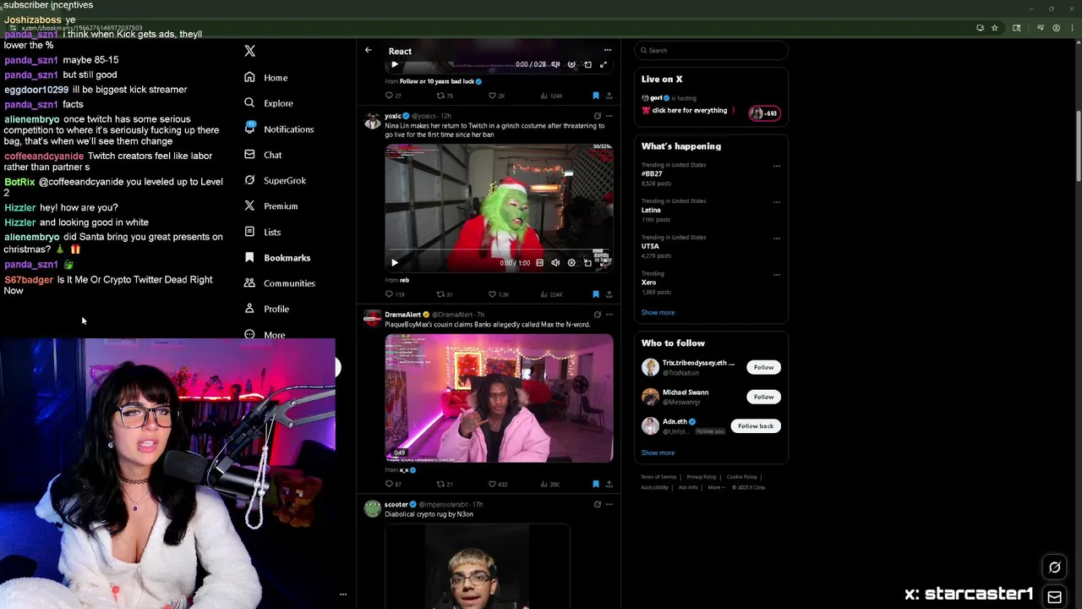The width and height of the screenshot is (1082, 609).
Task: Open the floating Messages envelope button
Action: click(x=1054, y=597)
